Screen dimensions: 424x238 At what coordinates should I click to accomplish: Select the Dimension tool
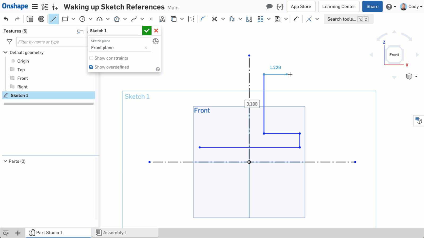(191, 19)
